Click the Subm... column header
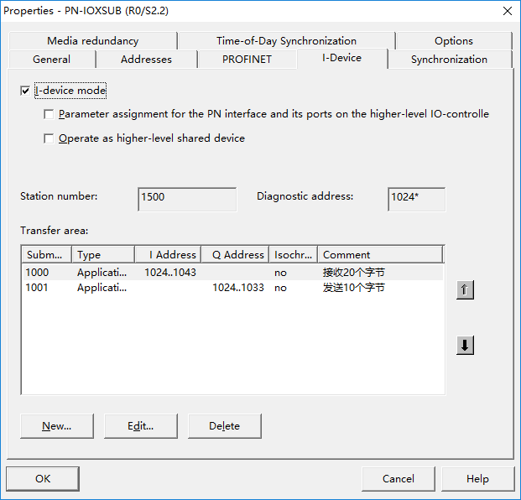The width and height of the screenshot is (521, 500). coord(46,255)
